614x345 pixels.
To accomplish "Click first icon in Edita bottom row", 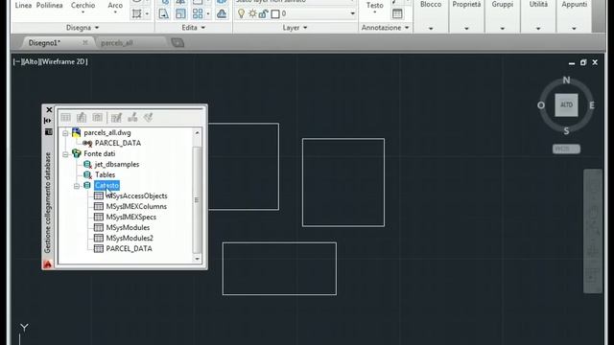I will pos(164,13).
